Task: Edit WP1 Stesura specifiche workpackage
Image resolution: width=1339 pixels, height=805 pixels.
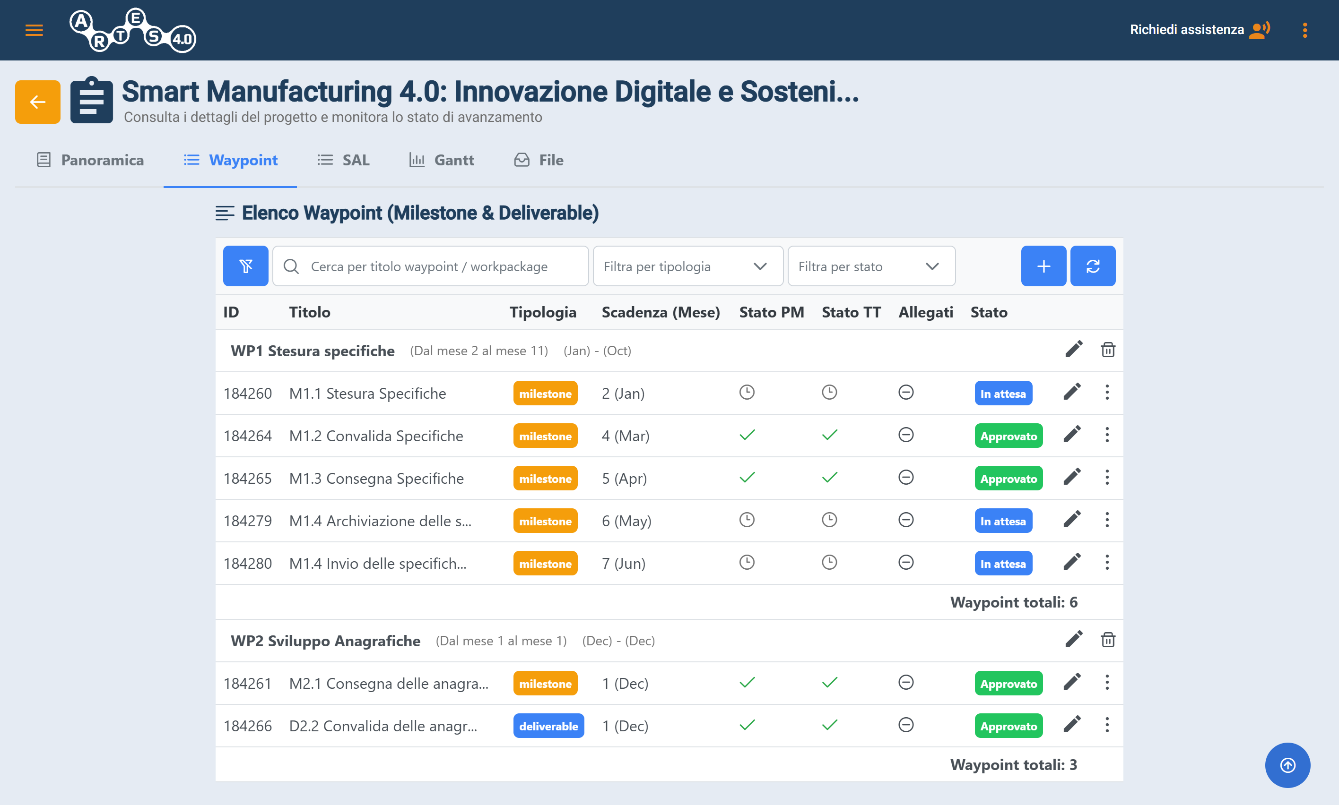Action: tap(1074, 349)
